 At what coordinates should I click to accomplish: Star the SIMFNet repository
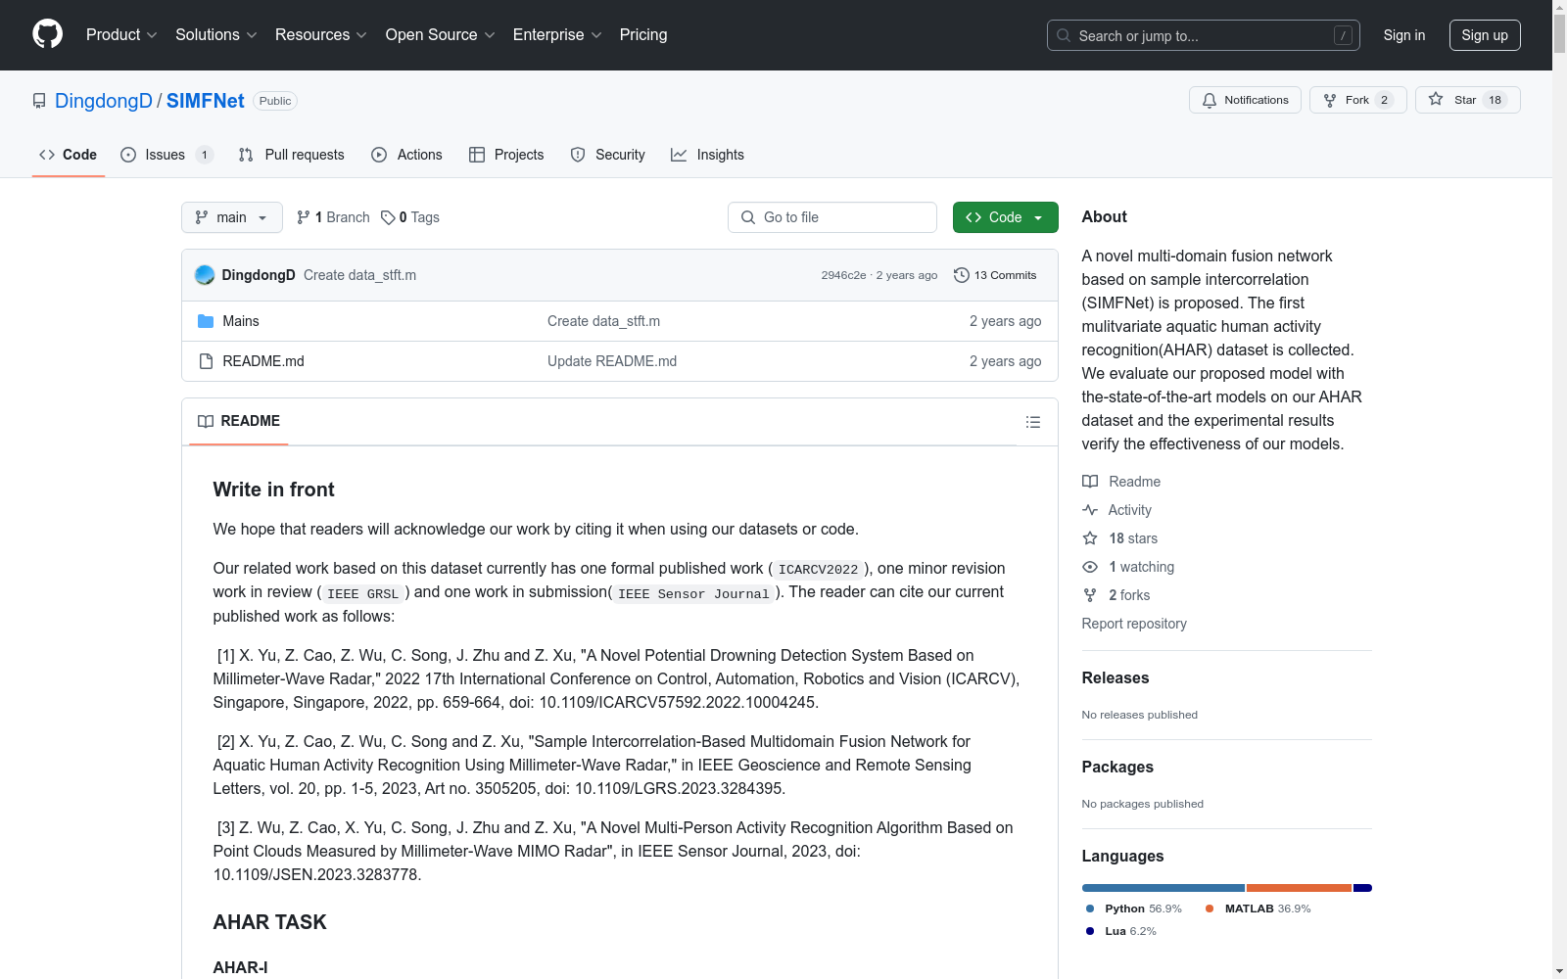pyautogui.click(x=1466, y=100)
